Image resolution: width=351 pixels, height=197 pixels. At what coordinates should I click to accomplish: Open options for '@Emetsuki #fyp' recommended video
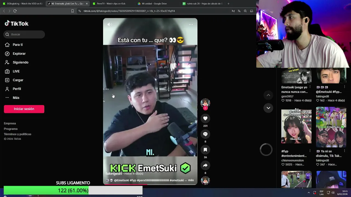344,87
